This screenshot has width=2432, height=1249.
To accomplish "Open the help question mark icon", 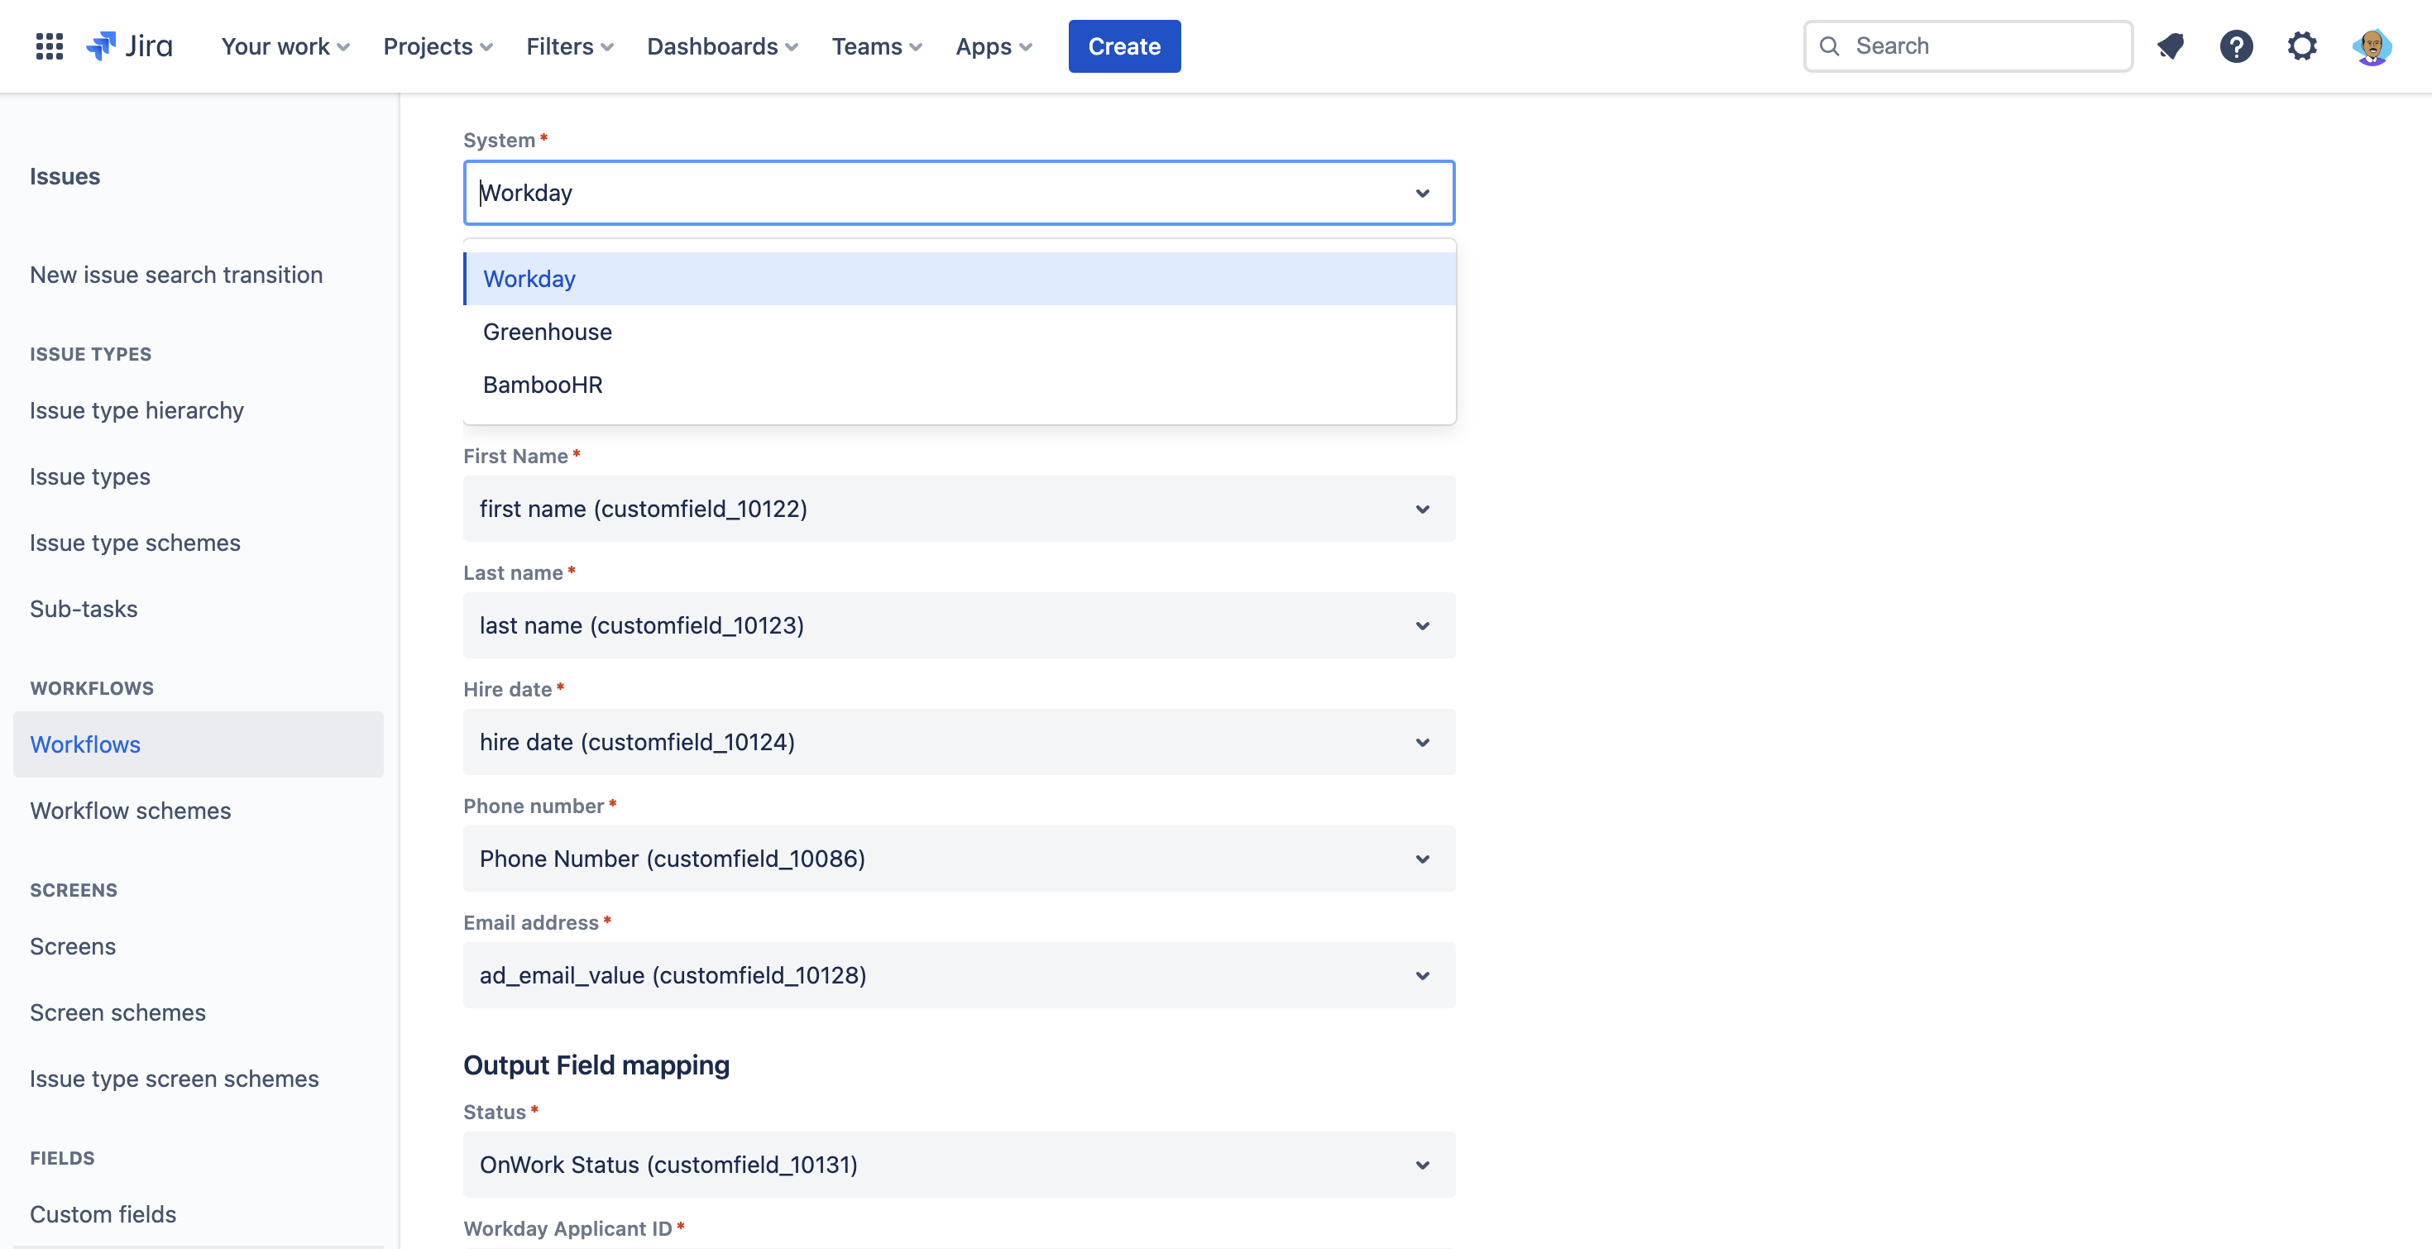I will [x=2236, y=46].
